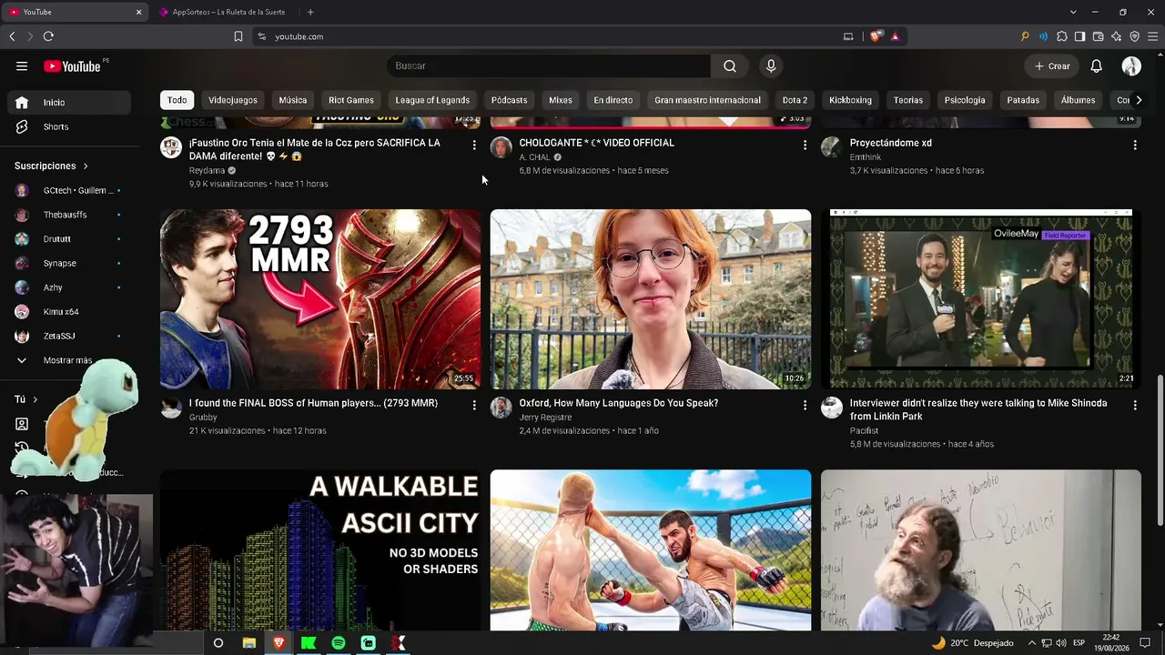Viewport: 1165px width, 655px height.
Task: Open more options for CHOLOGANTE video
Action: 805,145
